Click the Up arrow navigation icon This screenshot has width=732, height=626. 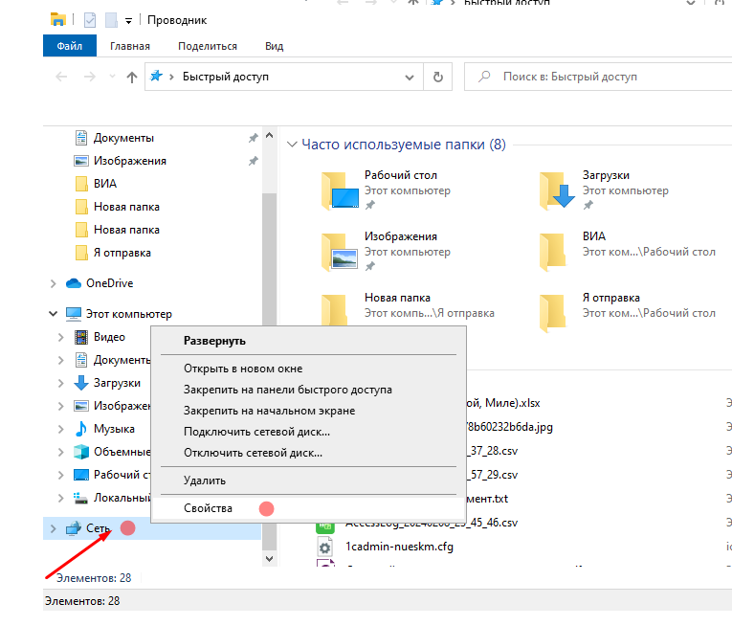(x=132, y=78)
